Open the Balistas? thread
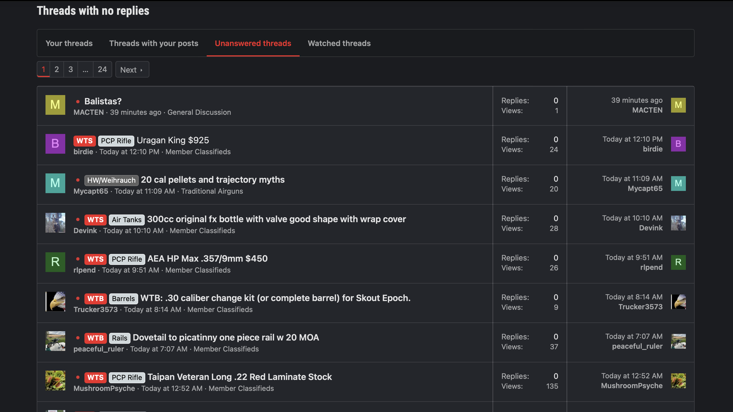 (103, 101)
